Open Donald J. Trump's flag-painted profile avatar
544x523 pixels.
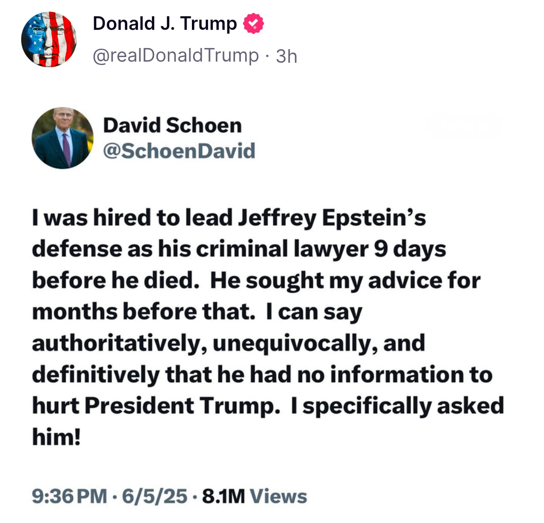[49, 39]
